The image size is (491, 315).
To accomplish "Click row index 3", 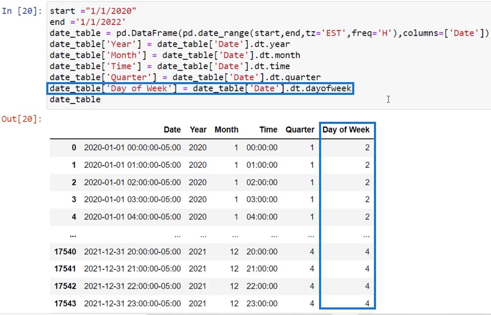I will pyautogui.click(x=74, y=199).
